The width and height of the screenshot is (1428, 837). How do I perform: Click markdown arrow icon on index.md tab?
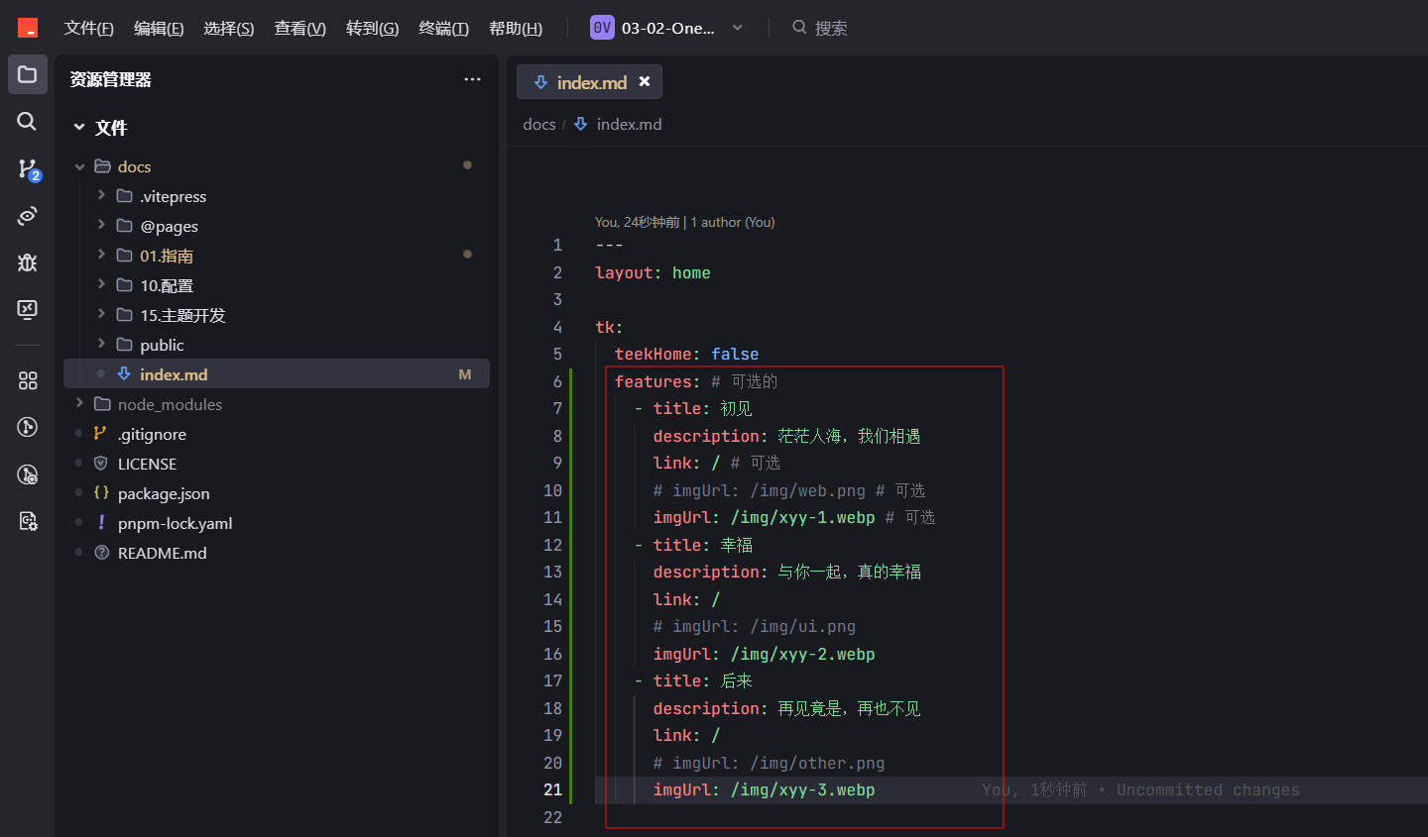540,82
